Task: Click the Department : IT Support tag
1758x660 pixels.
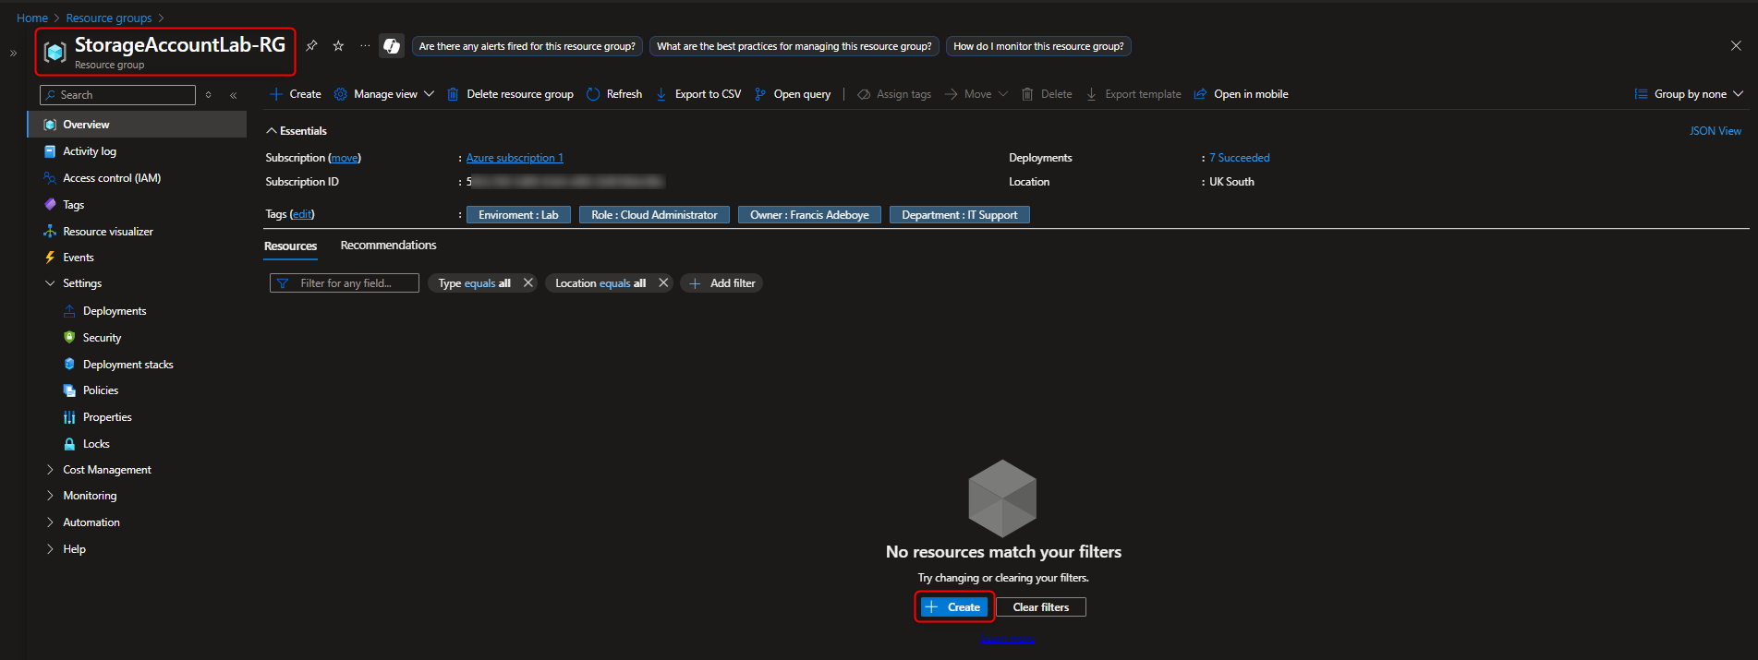Action: [x=960, y=215]
